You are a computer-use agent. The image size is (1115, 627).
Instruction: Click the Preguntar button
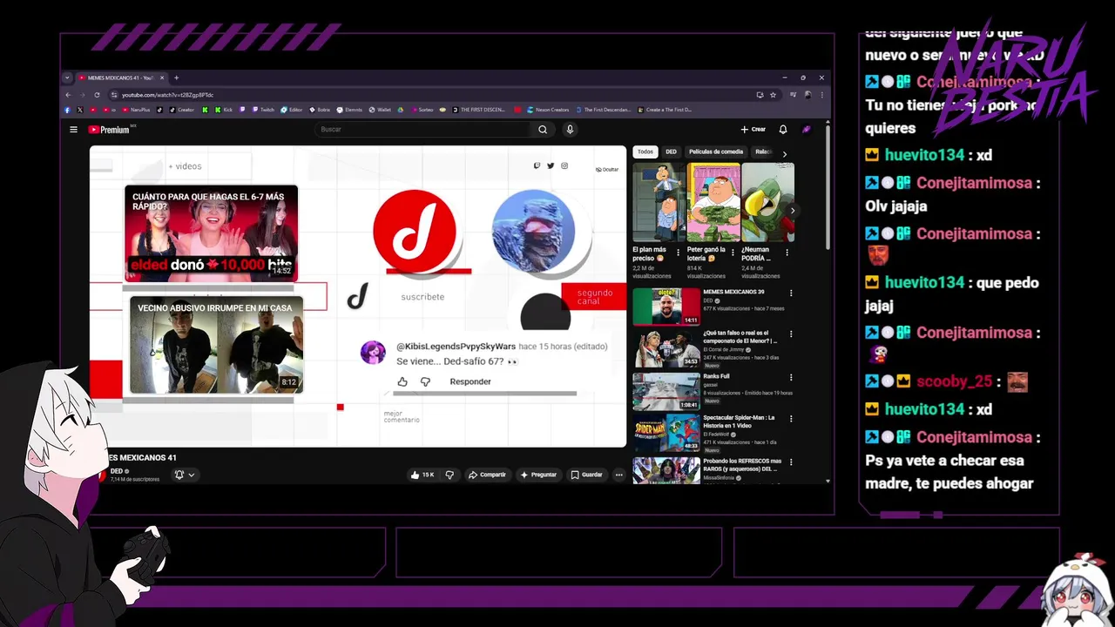tap(538, 475)
